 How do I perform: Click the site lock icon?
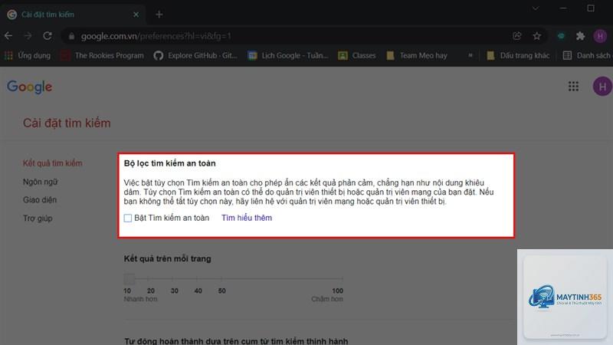click(x=71, y=36)
